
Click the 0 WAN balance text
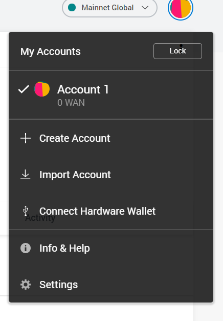[71, 103]
